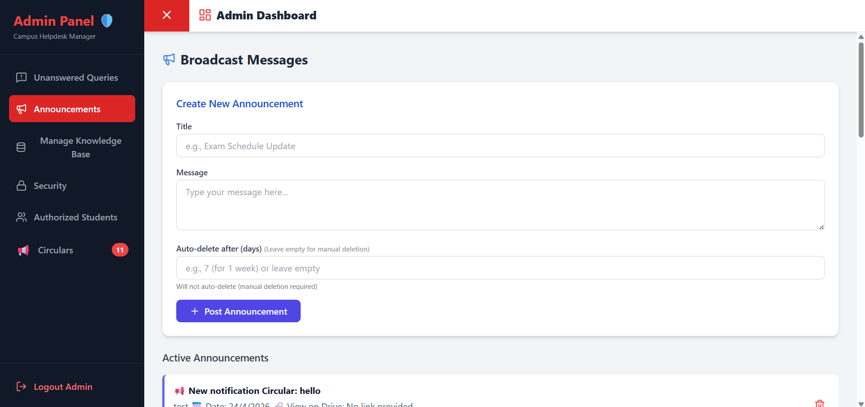Click the Authorized Students people icon

click(x=21, y=217)
